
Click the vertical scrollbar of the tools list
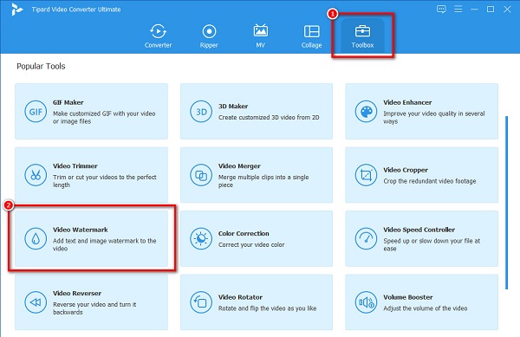(x=506, y=203)
